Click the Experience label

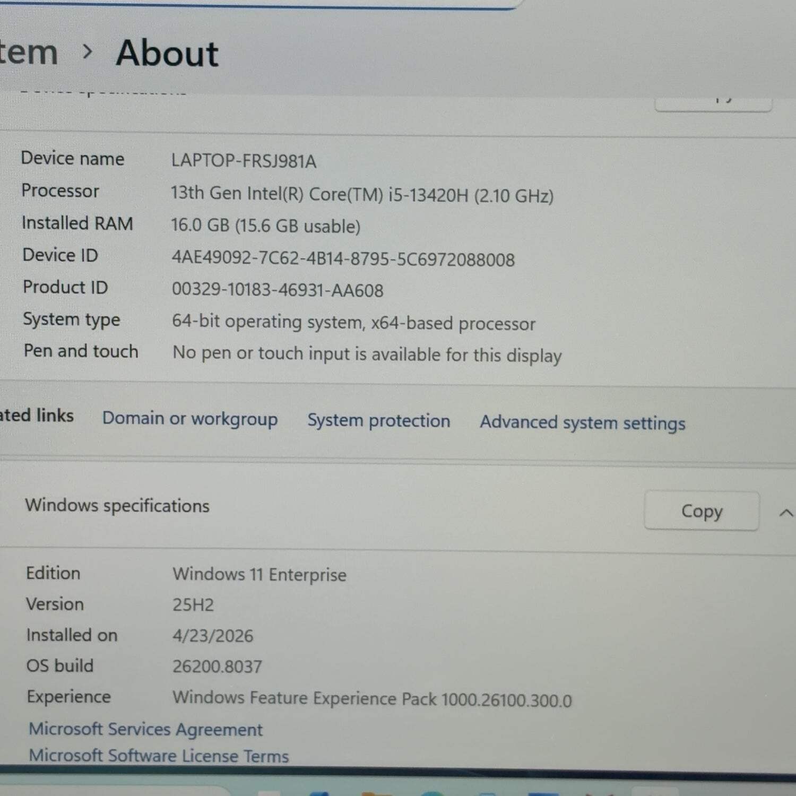(x=69, y=697)
